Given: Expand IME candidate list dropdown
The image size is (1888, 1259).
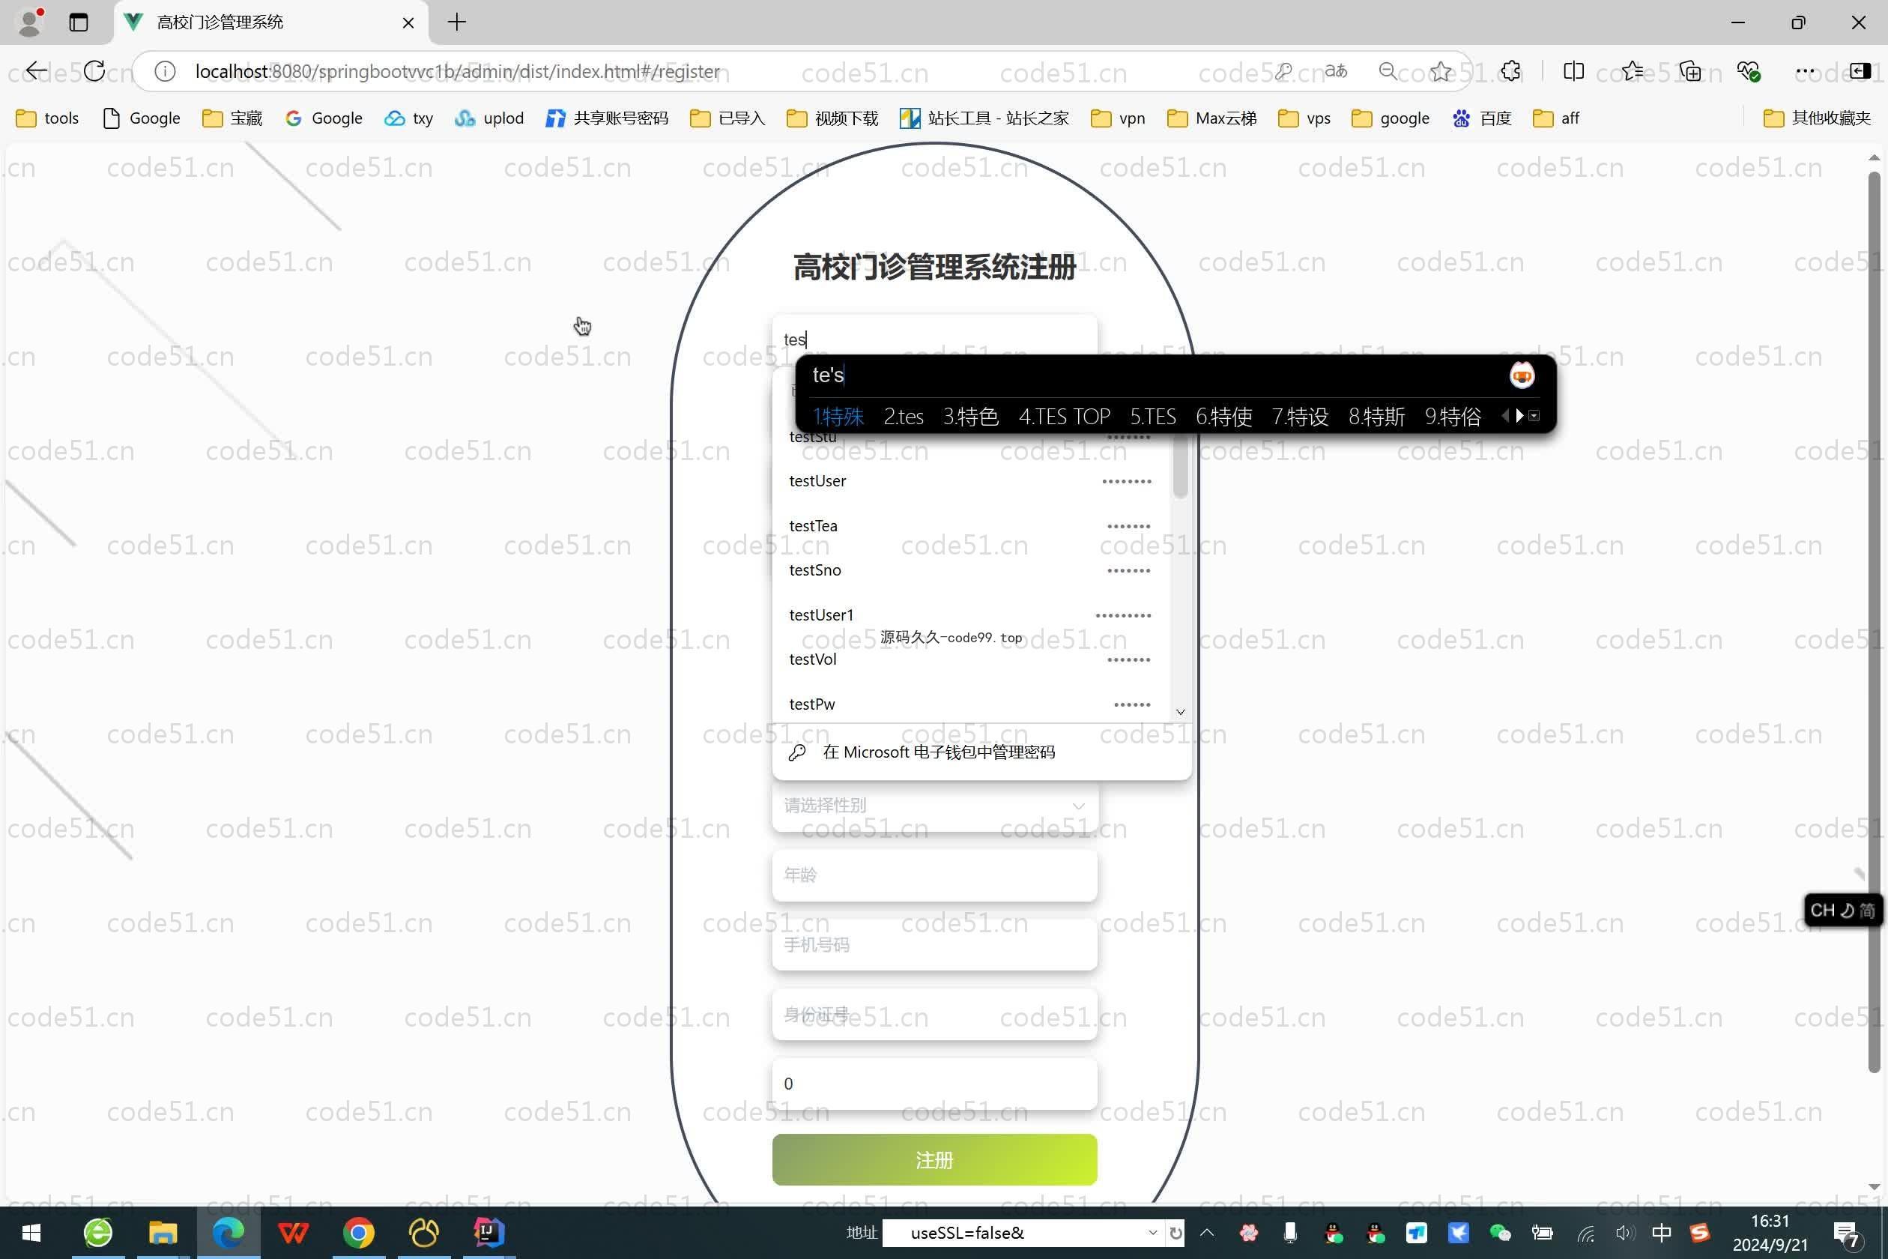Looking at the screenshot, I should [x=1534, y=416].
